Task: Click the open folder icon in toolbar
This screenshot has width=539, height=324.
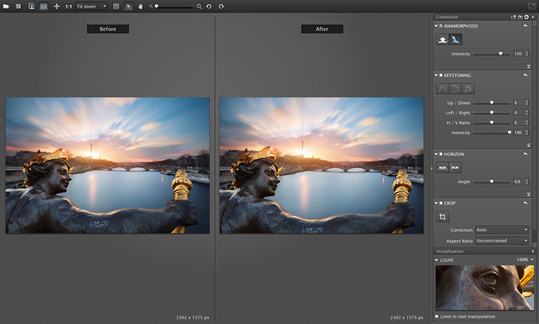Action: (6, 6)
